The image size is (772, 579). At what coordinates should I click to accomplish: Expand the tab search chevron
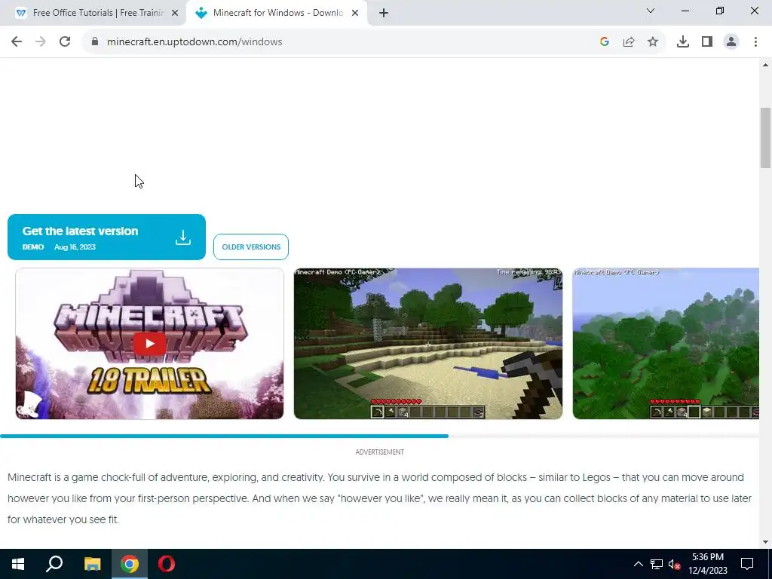click(651, 11)
